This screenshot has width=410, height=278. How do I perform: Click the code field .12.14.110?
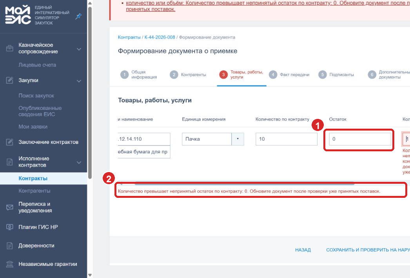pos(144,139)
